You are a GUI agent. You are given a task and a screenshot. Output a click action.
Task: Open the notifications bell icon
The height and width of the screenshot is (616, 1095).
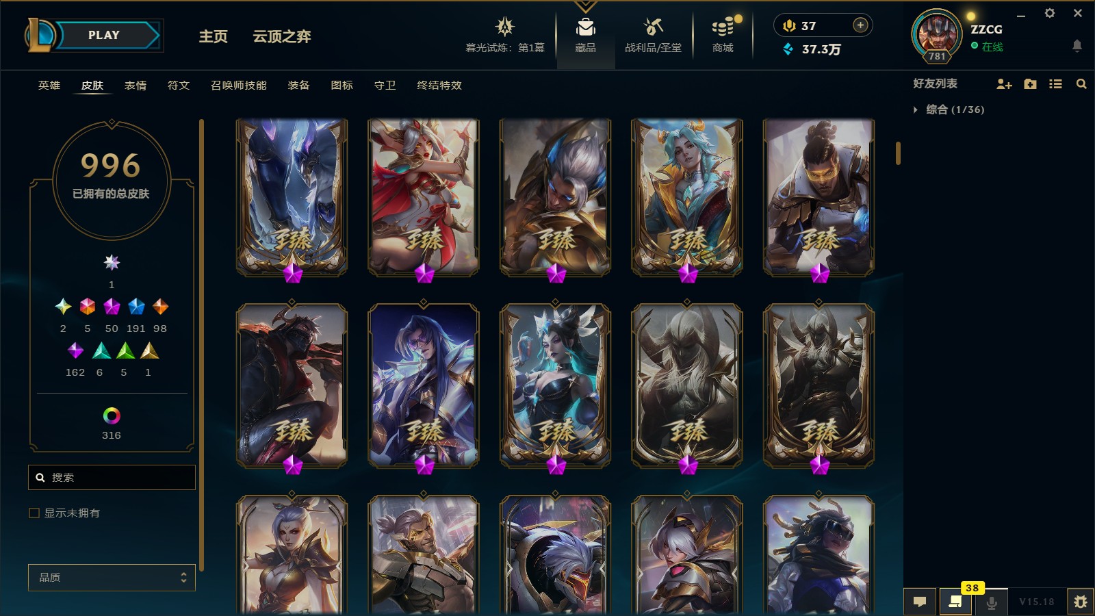(1077, 46)
